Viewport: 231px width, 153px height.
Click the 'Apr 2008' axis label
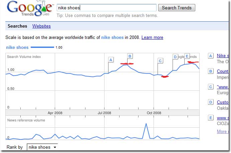55,113
